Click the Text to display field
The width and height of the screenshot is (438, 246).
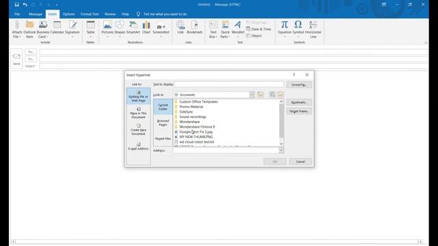pyautogui.click(x=229, y=84)
